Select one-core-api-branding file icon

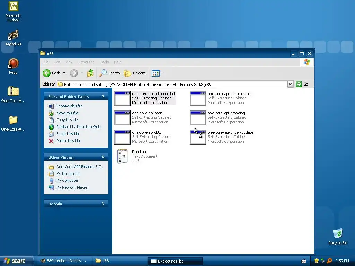198,118
